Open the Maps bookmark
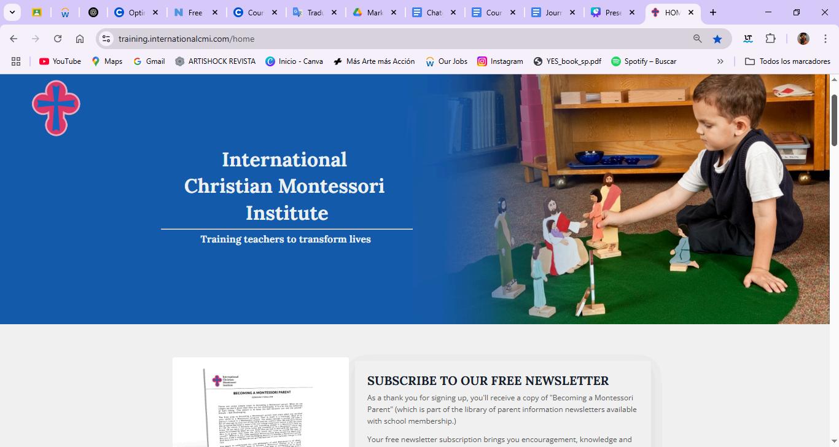Screen dimensions: 839x447 pos(107,61)
